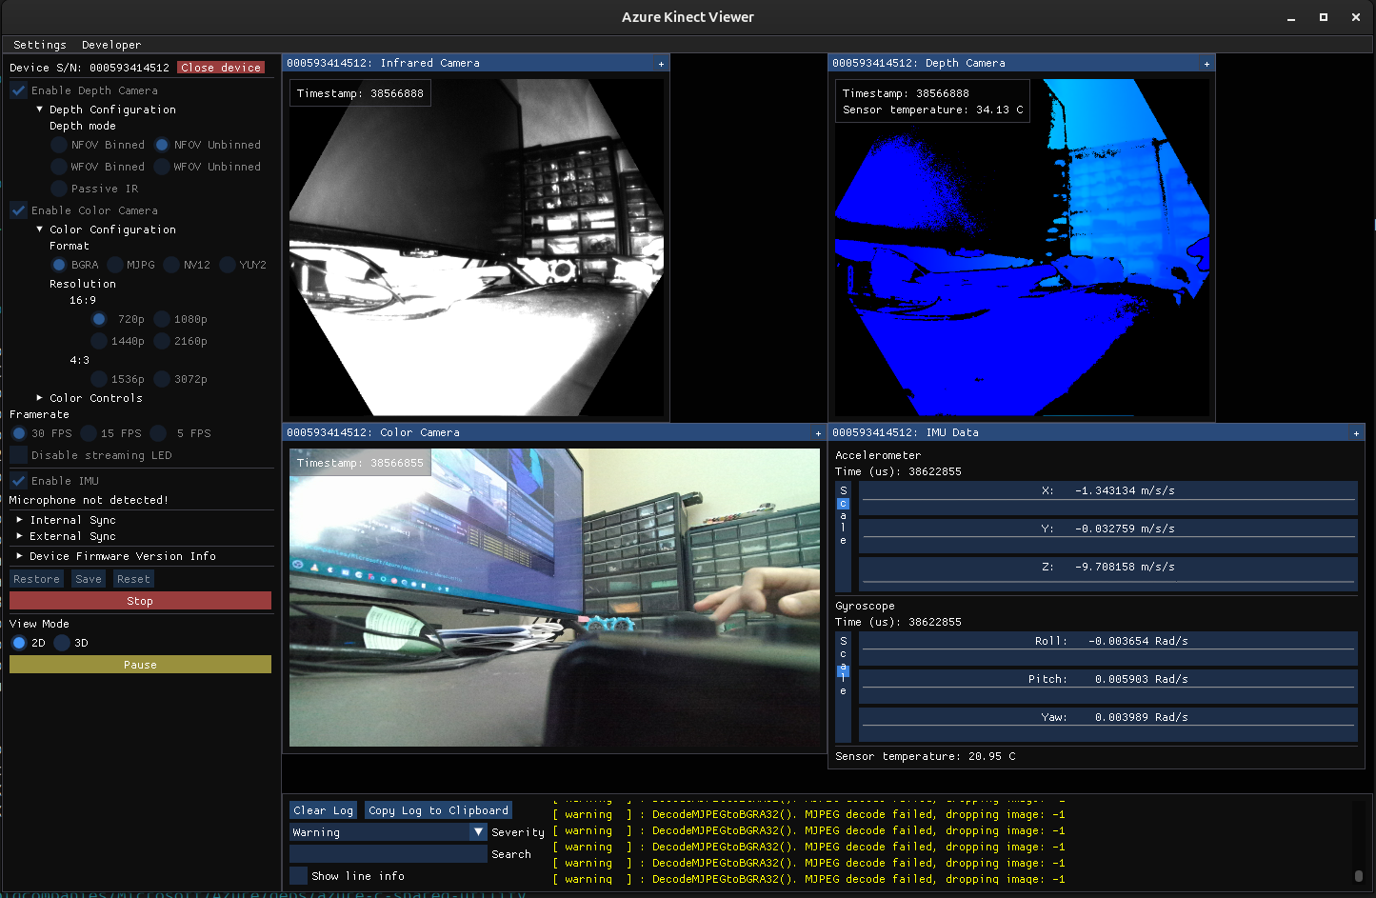Viewport: 1376px width, 898px height.
Task: Click 'Sensor temperature: 20.95 C' text
Action: [926, 756]
